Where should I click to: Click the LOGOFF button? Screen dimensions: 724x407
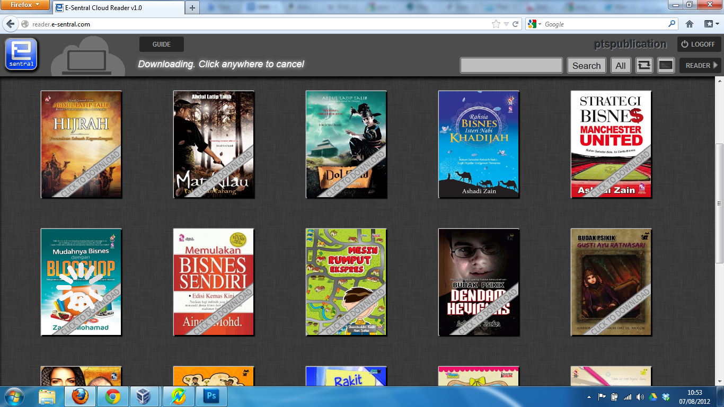click(x=699, y=45)
